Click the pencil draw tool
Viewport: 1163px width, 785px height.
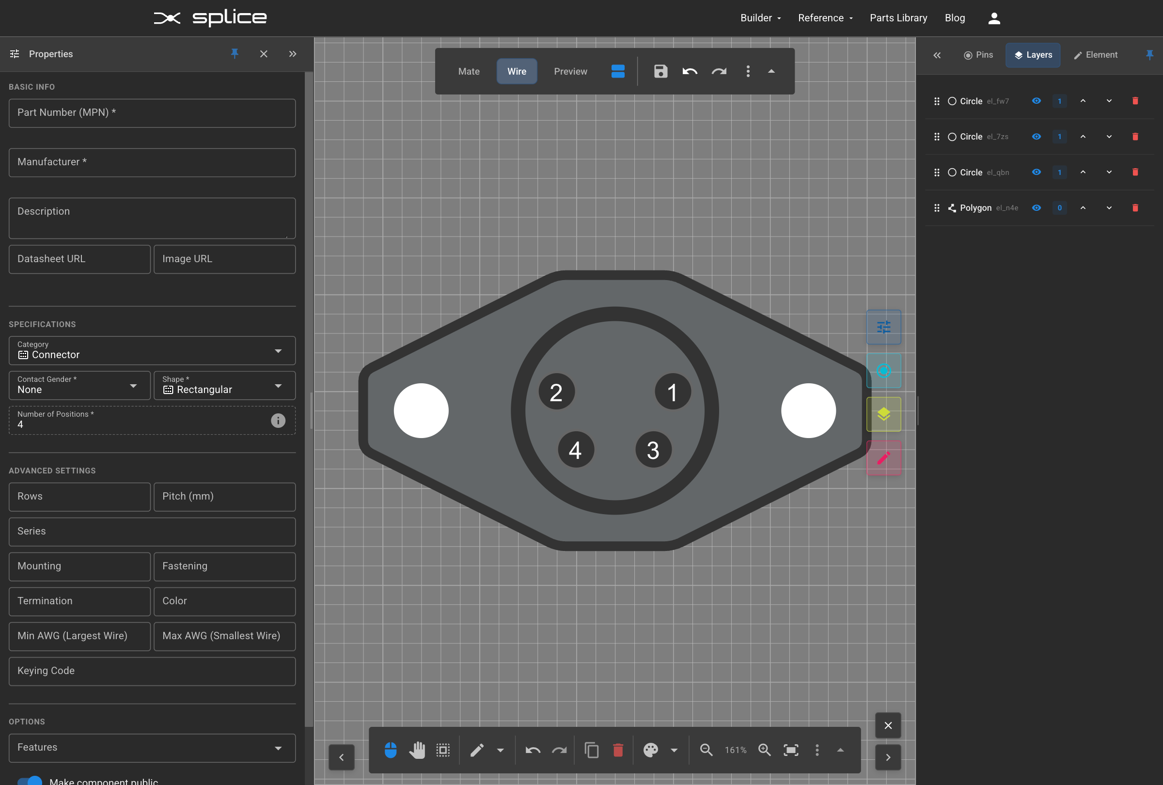pos(477,750)
